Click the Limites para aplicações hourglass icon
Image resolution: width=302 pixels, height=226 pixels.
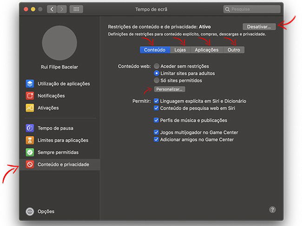coord(30,140)
